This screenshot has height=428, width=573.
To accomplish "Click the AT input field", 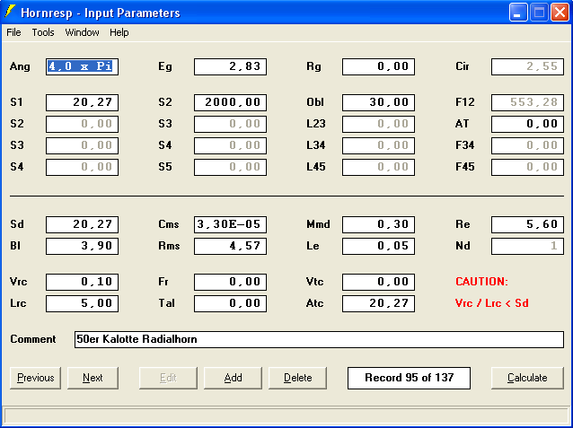I will click(527, 124).
